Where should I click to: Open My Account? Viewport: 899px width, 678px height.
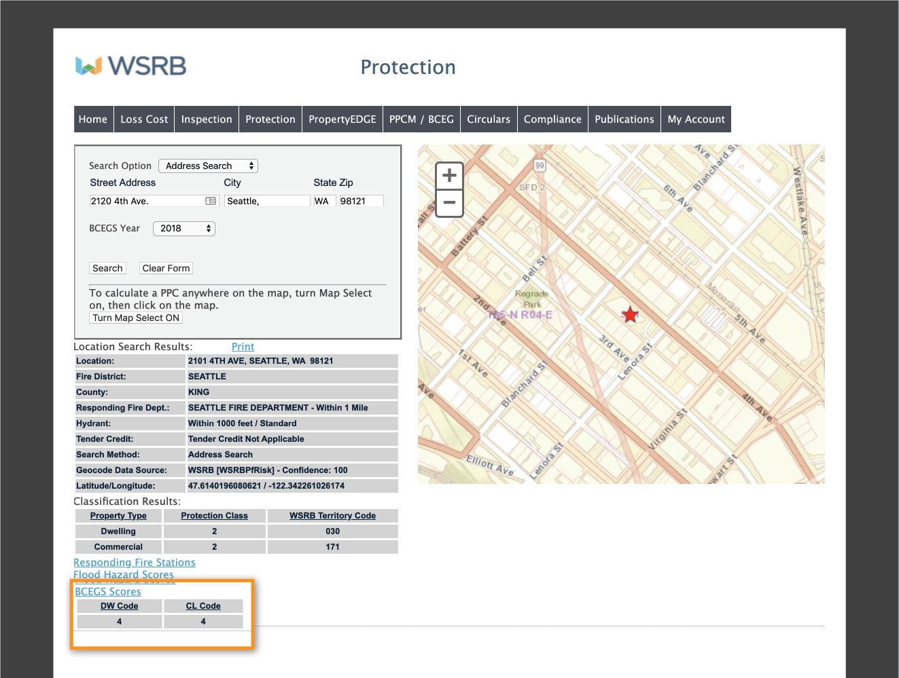point(696,119)
